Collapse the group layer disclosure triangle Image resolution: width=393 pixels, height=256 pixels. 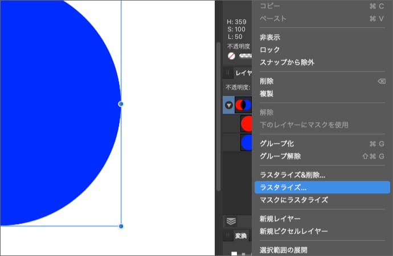click(228, 105)
